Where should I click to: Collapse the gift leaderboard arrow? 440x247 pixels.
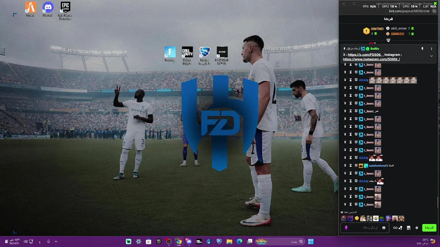click(388, 40)
